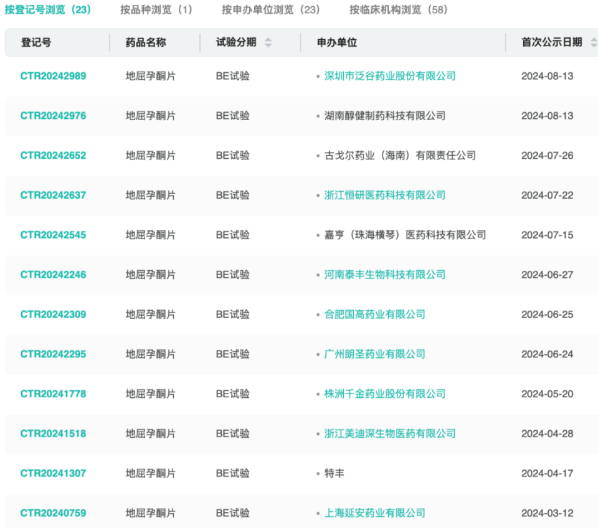The image size is (598, 528).
Task: Open sponsor 株洲千金药业股份有限公司
Action: pyautogui.click(x=385, y=394)
